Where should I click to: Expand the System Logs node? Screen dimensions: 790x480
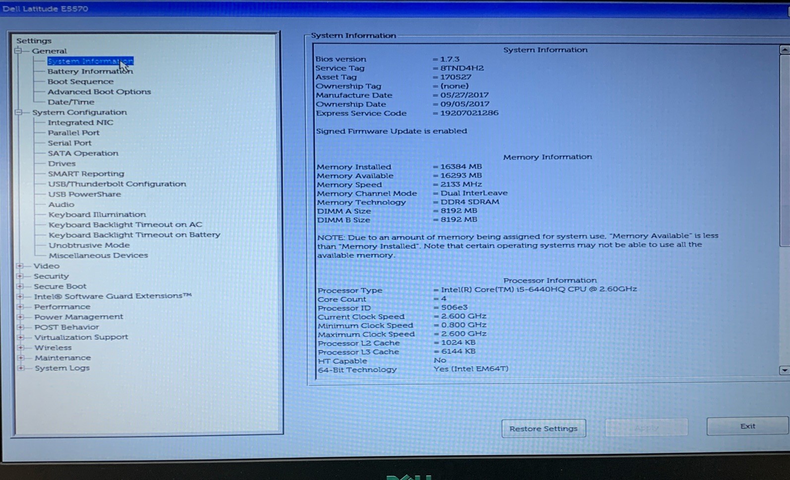coord(21,368)
